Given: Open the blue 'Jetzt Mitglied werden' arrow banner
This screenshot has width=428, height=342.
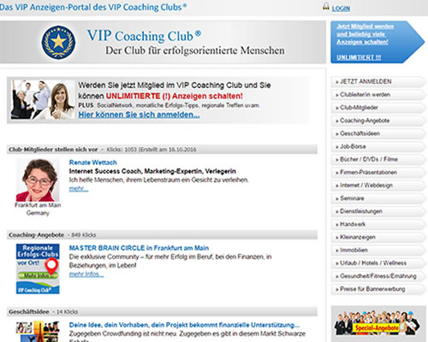Looking at the screenshot, I should pos(377,42).
